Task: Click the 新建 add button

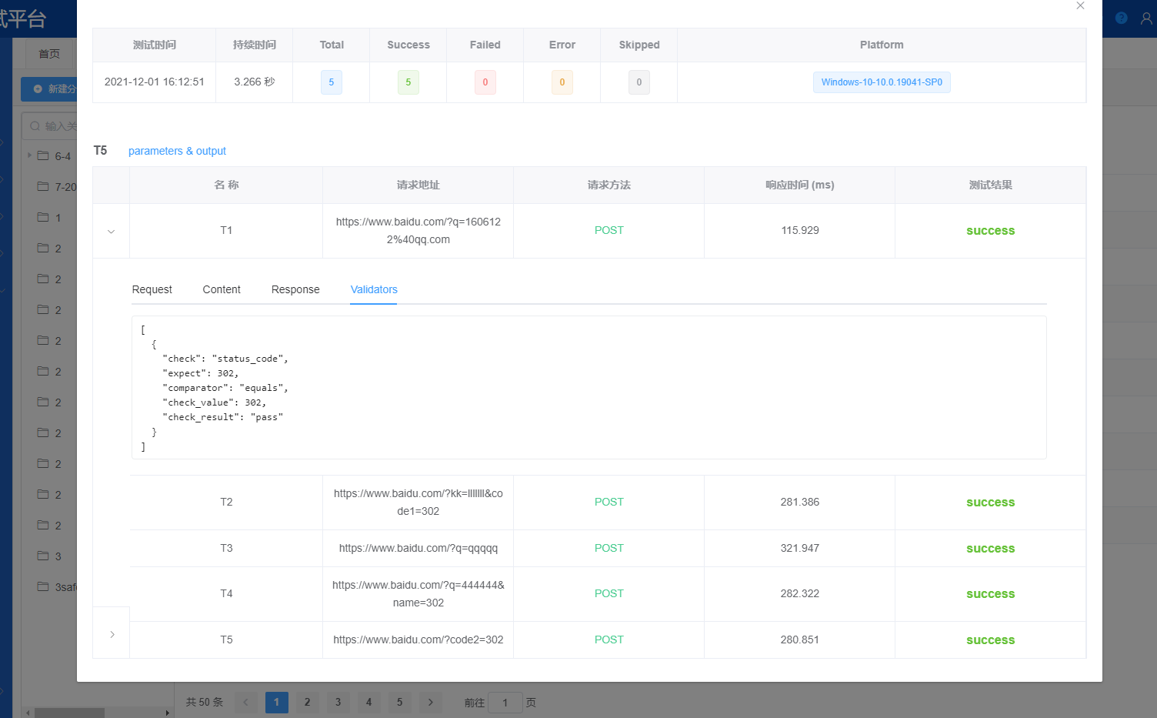Action: point(50,89)
